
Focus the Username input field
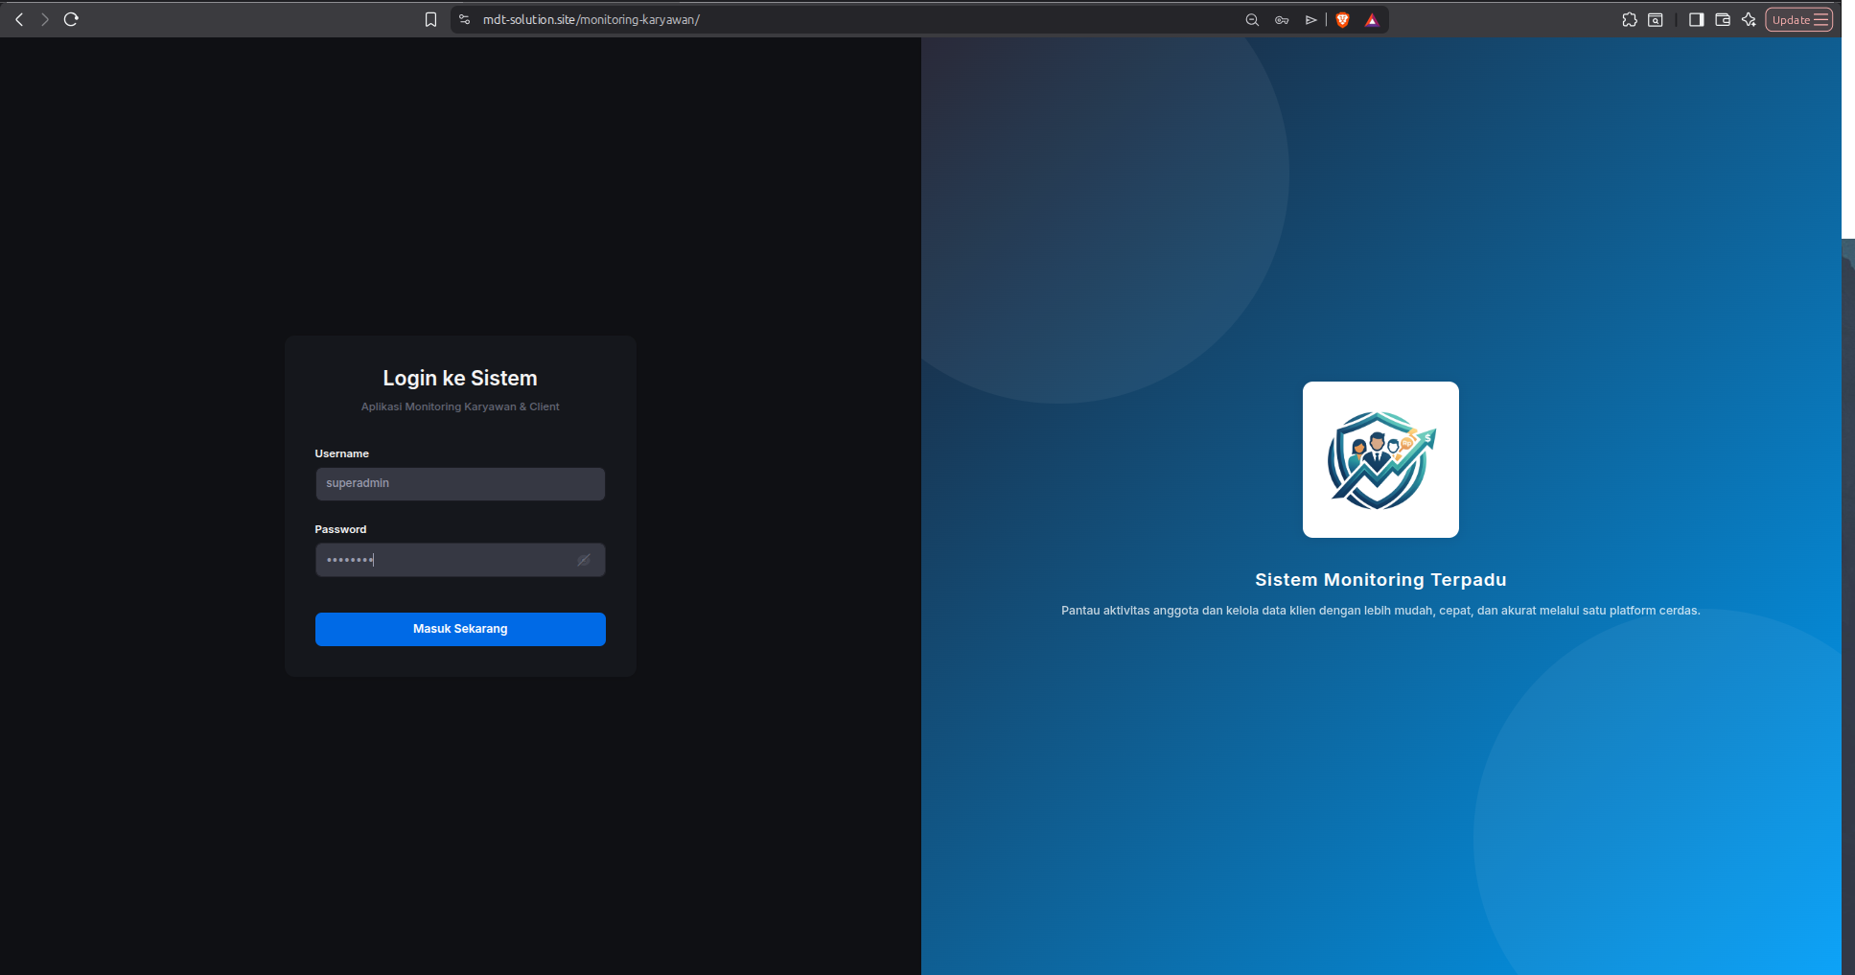click(460, 484)
